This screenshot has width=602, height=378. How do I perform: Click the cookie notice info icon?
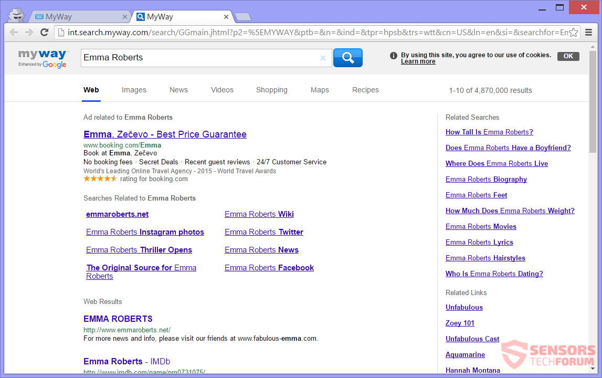pyautogui.click(x=394, y=56)
